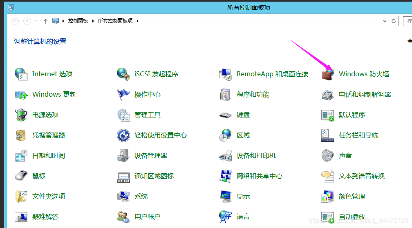Go up one level with Up arrow
The image size is (412, 228).
point(46,21)
